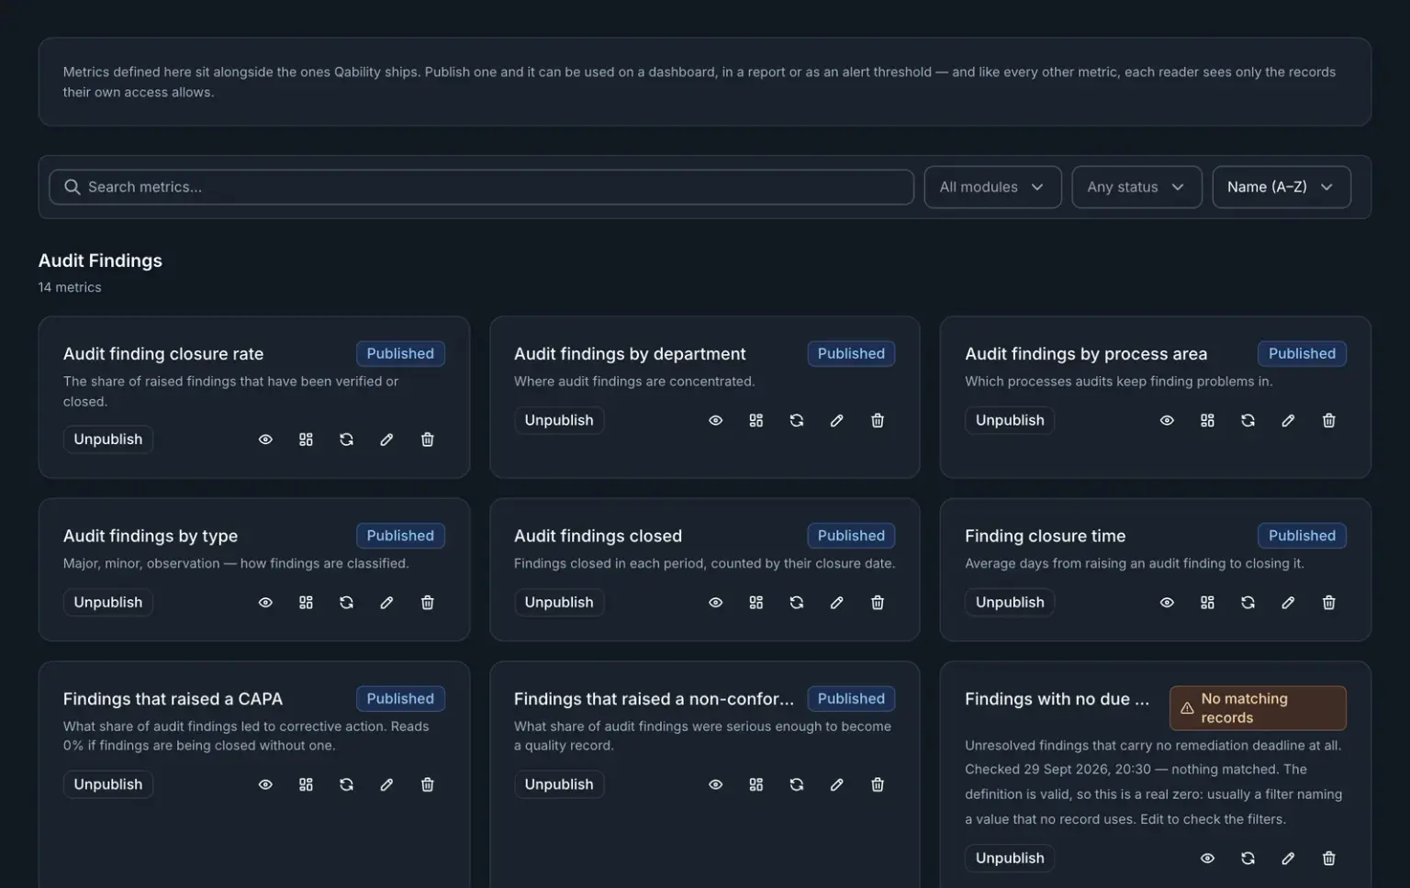Change the Name (A–Z) sort order
Image resolution: width=1410 pixels, height=888 pixels.
1281,187
